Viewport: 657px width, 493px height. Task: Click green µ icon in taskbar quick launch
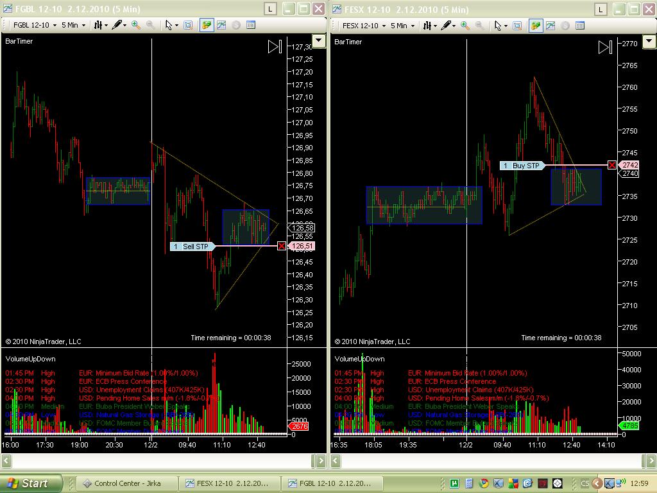454,483
